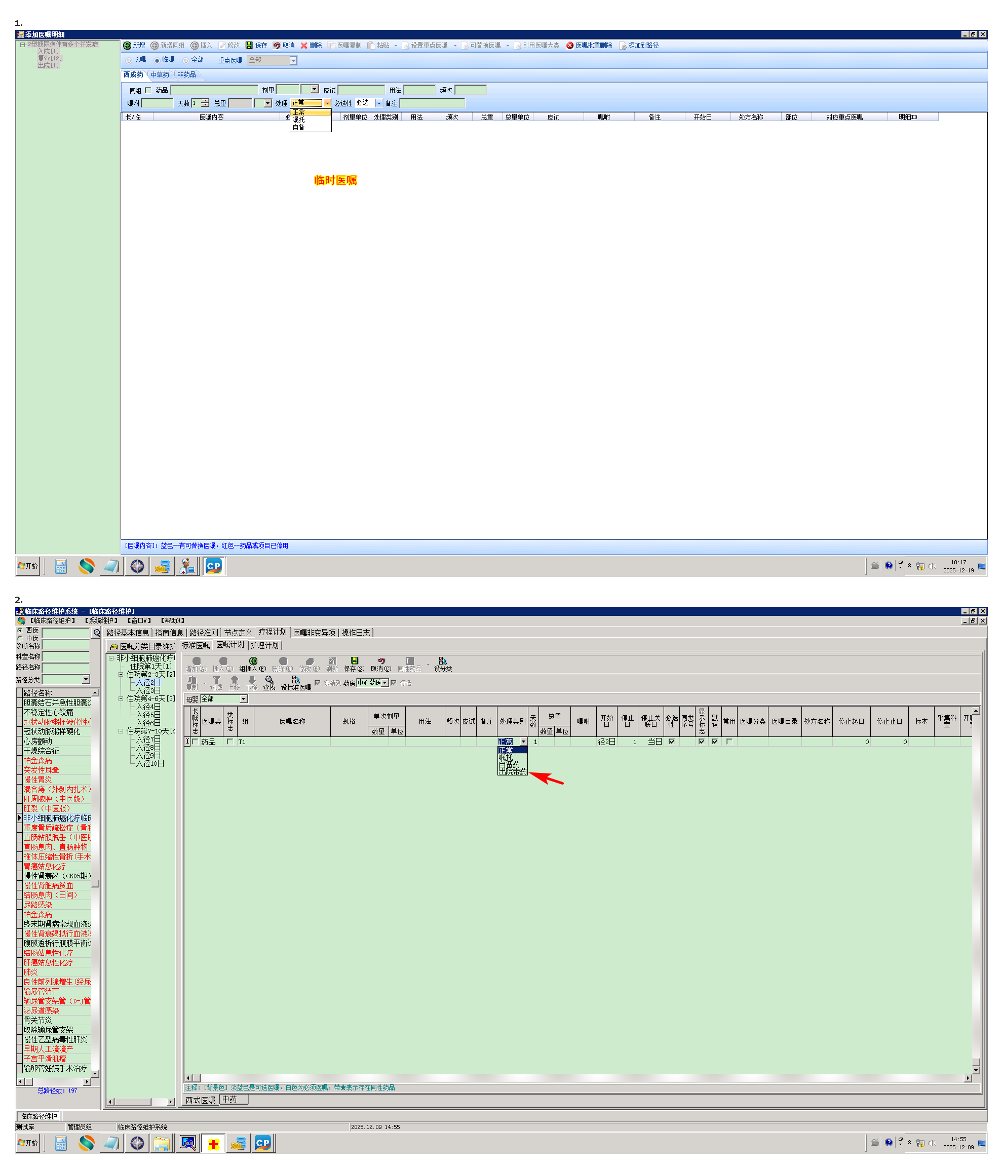Click 医嘱批量删除 red delete icon
The width and height of the screenshot is (1003, 1169).
click(x=570, y=46)
